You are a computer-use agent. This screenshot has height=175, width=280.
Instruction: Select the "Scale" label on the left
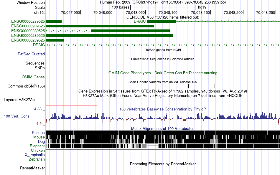(x=40, y=7)
